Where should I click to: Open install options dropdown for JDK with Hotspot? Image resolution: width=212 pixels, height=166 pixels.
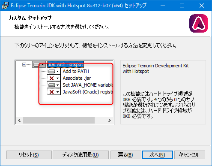pos(39,64)
